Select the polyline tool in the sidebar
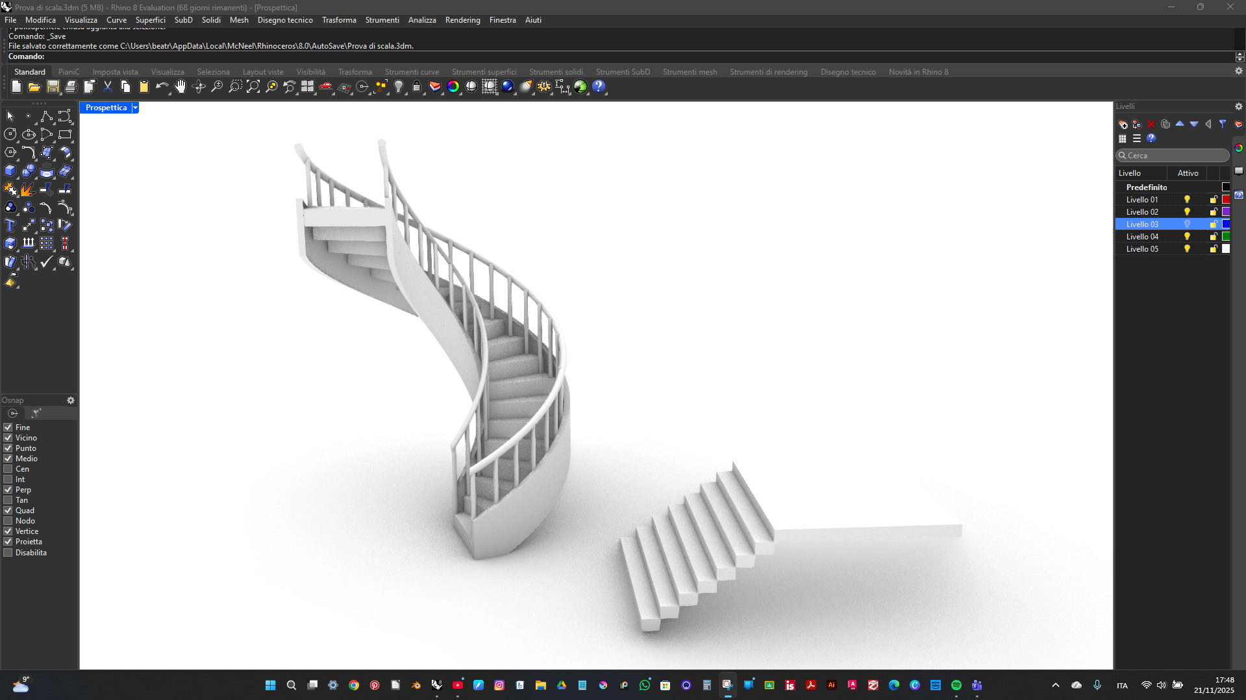 click(46, 116)
